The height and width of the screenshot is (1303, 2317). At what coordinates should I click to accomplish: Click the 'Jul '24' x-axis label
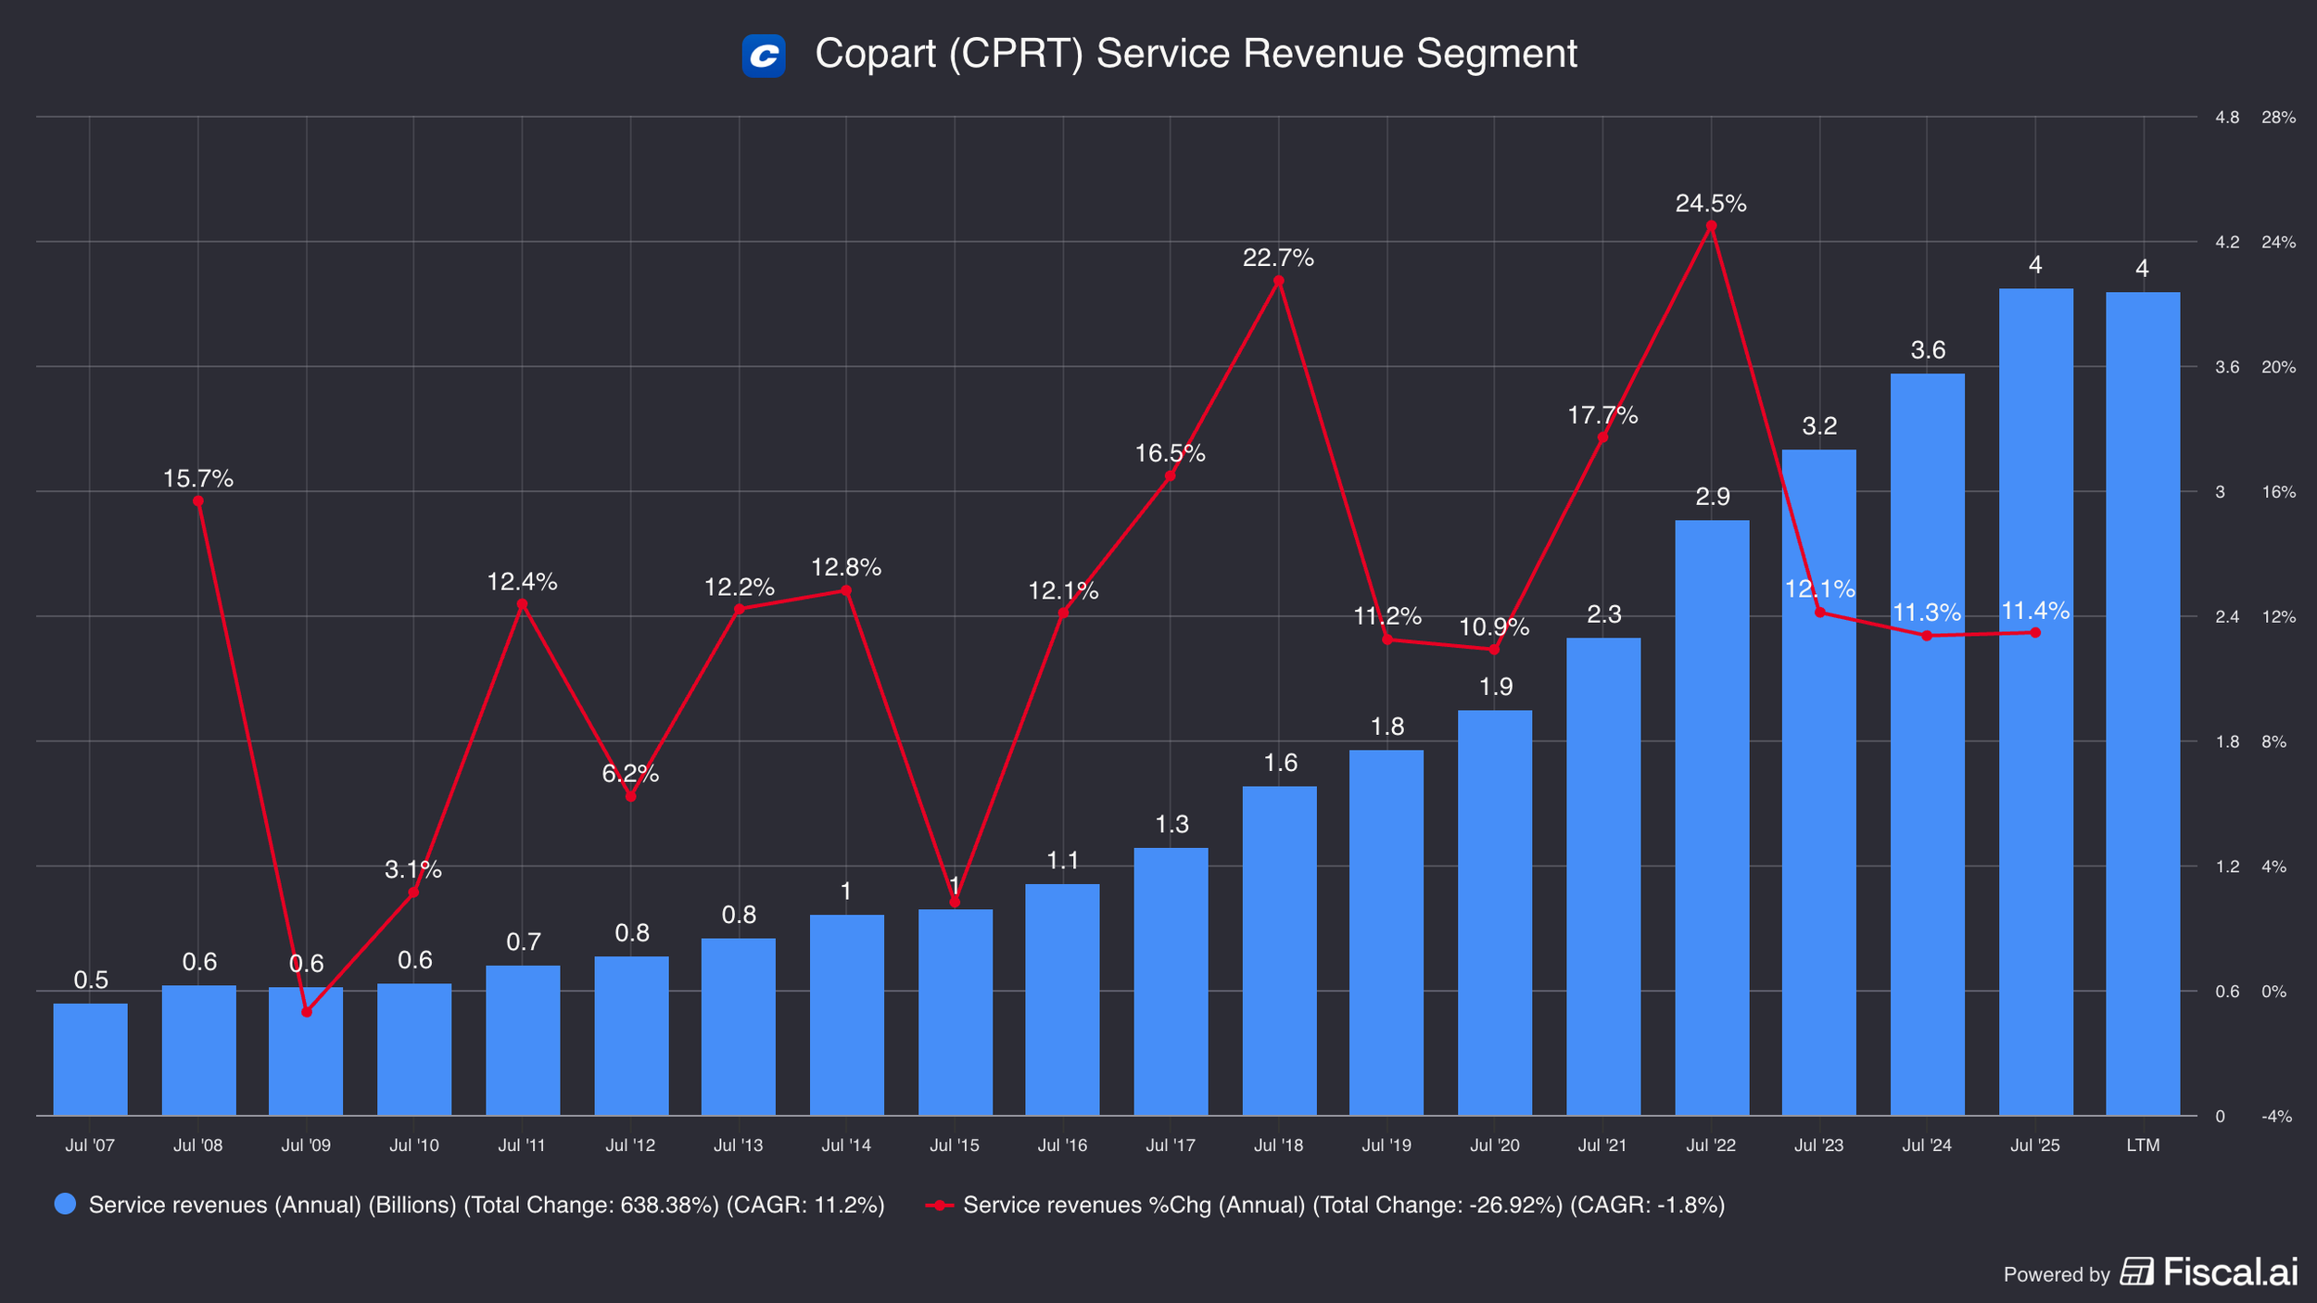(x=1927, y=1145)
